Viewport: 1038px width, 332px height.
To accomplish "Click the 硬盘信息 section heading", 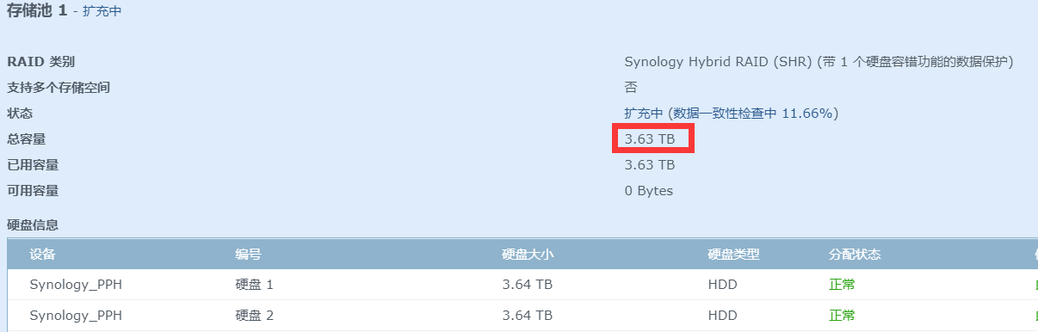I will pyautogui.click(x=33, y=224).
